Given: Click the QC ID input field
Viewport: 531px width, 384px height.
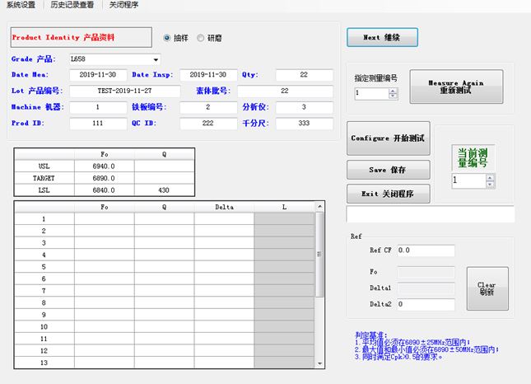Looking at the screenshot, I should click(x=208, y=124).
